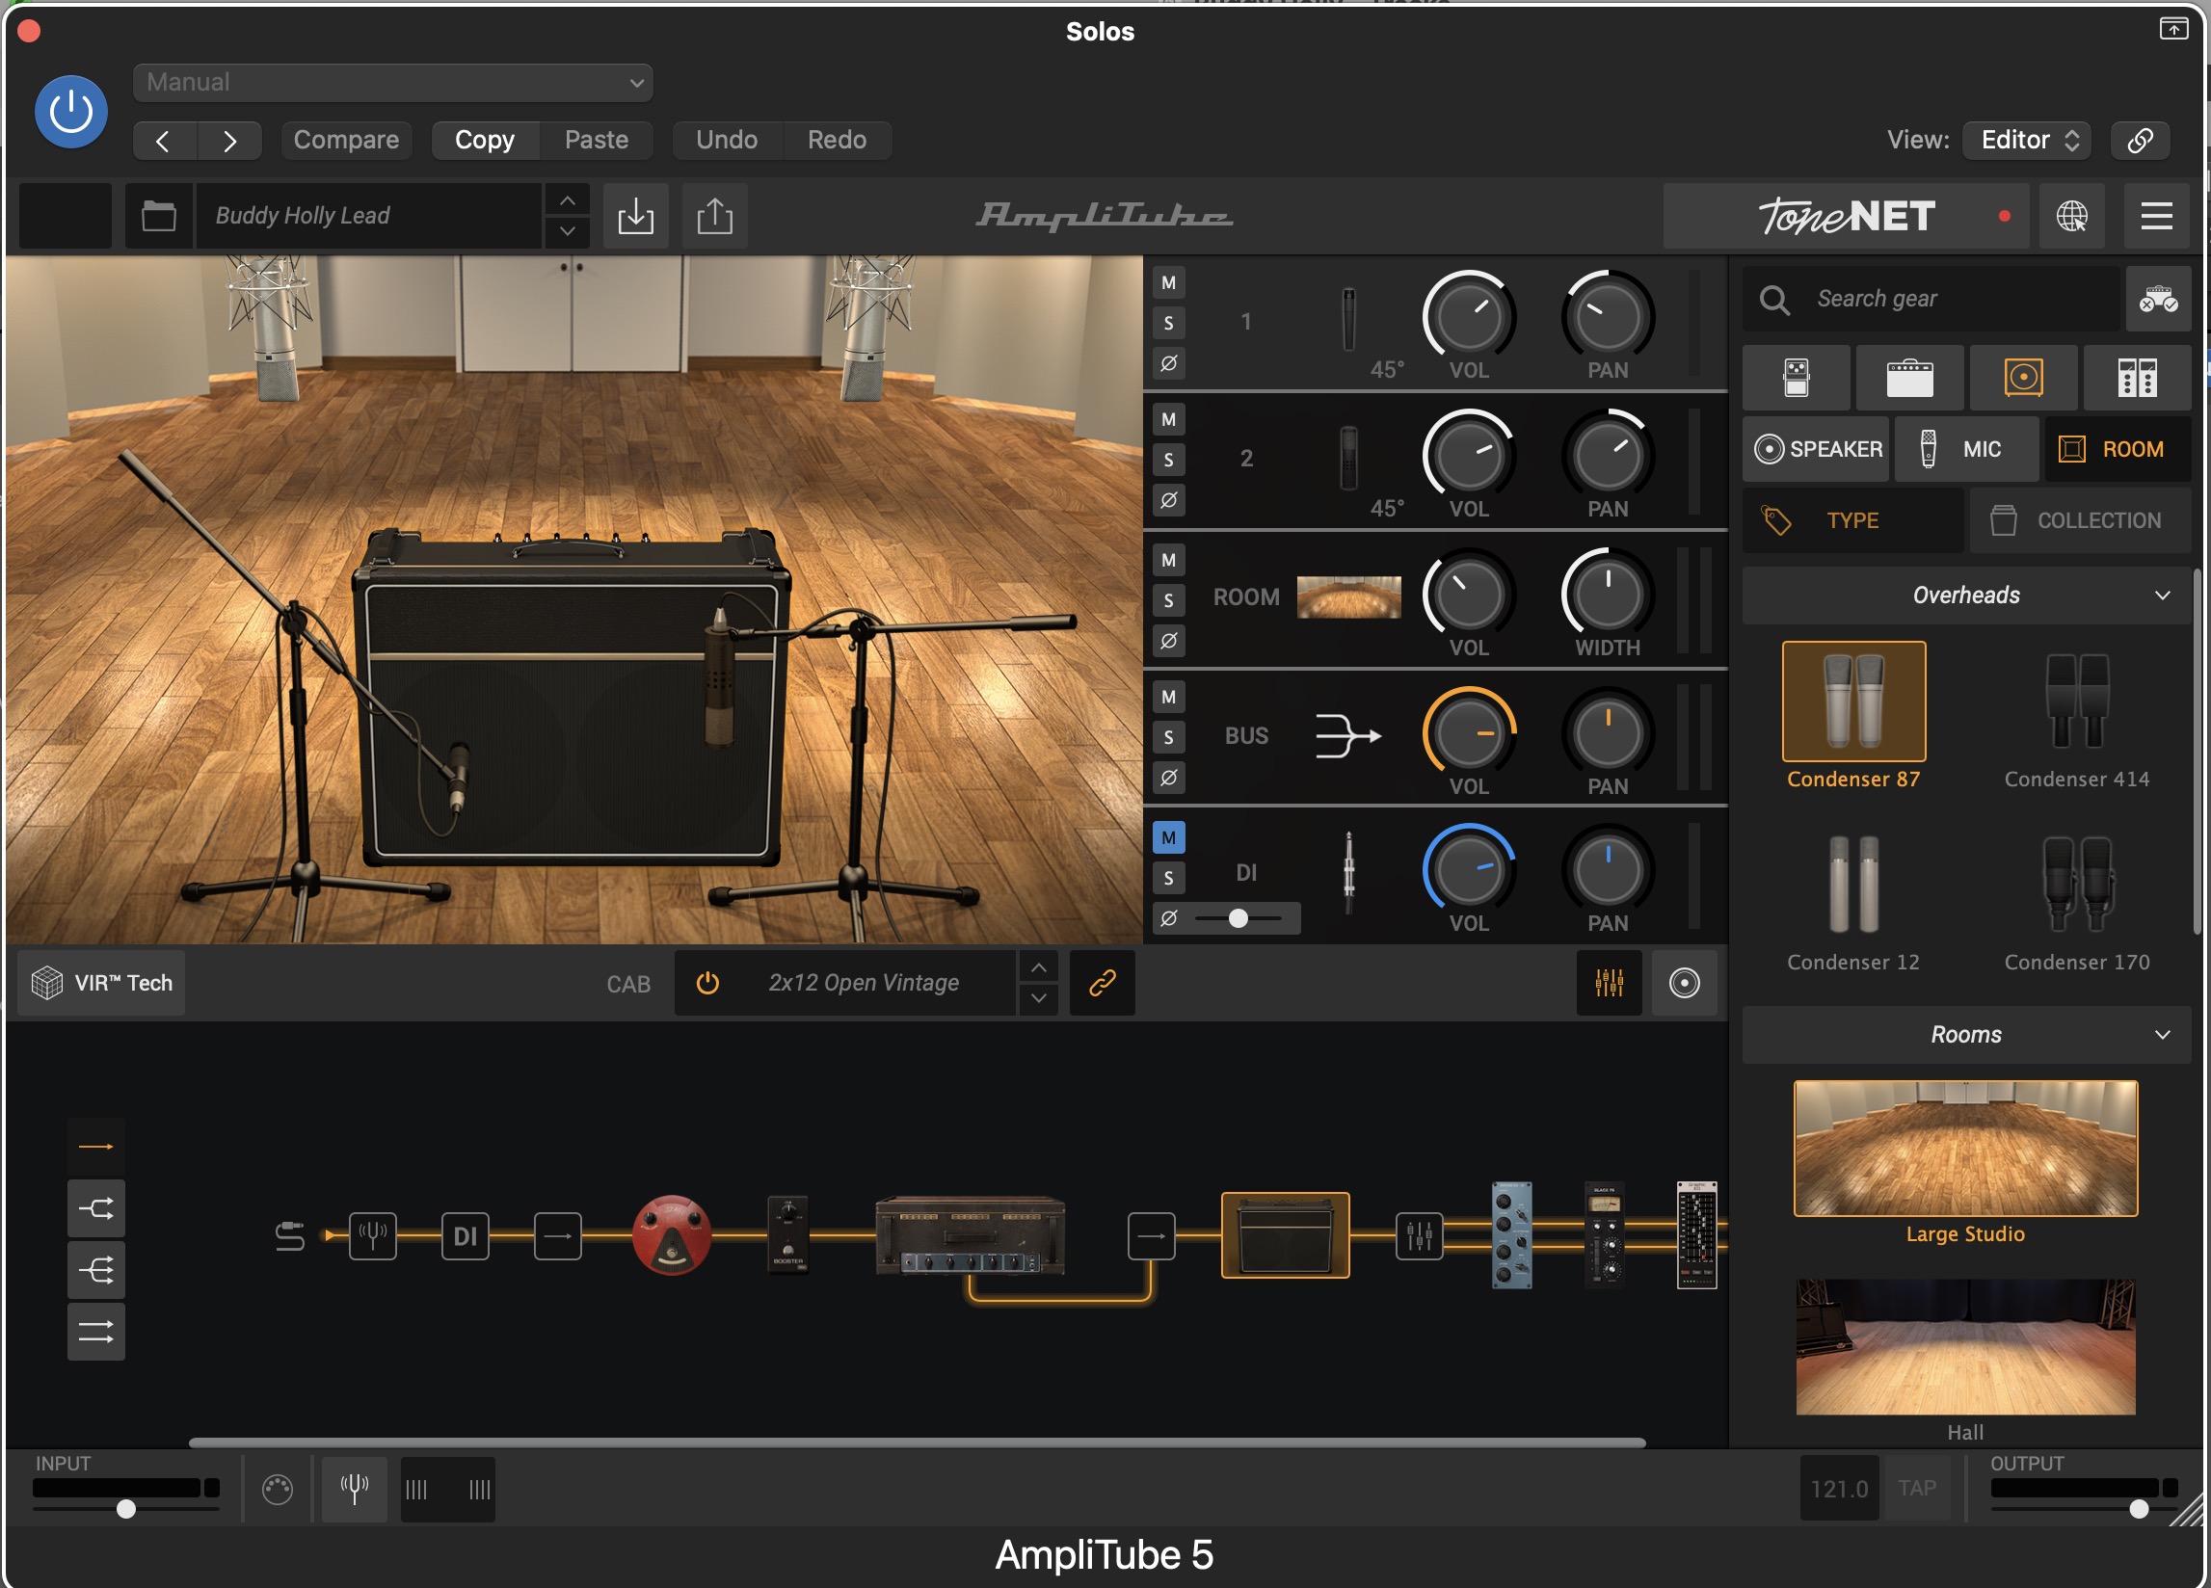Select the rack effects gear category icon
Image resolution: width=2211 pixels, height=1588 pixels.
click(x=2137, y=378)
